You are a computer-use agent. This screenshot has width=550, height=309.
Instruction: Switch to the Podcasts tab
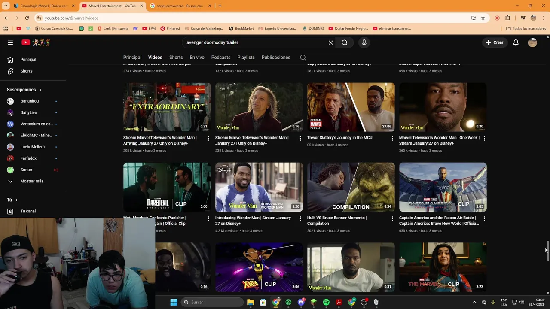[x=221, y=58]
